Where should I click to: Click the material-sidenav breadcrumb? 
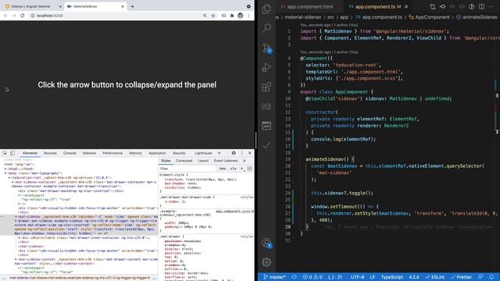click(303, 17)
